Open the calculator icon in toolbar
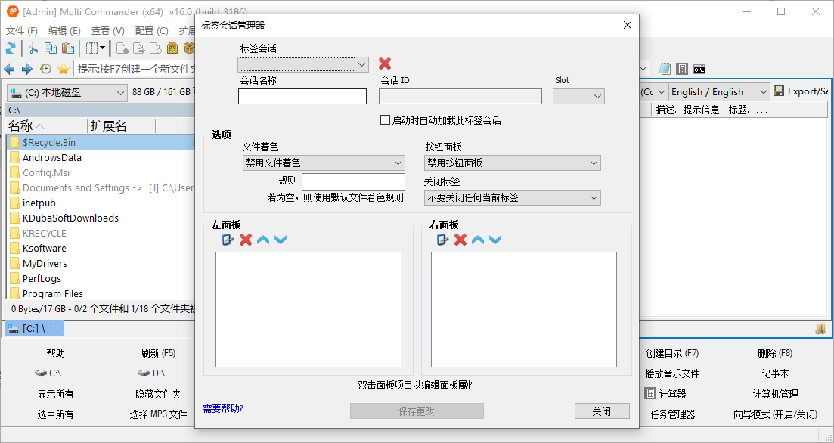The width and height of the screenshot is (834, 443). pyautogui.click(x=682, y=69)
